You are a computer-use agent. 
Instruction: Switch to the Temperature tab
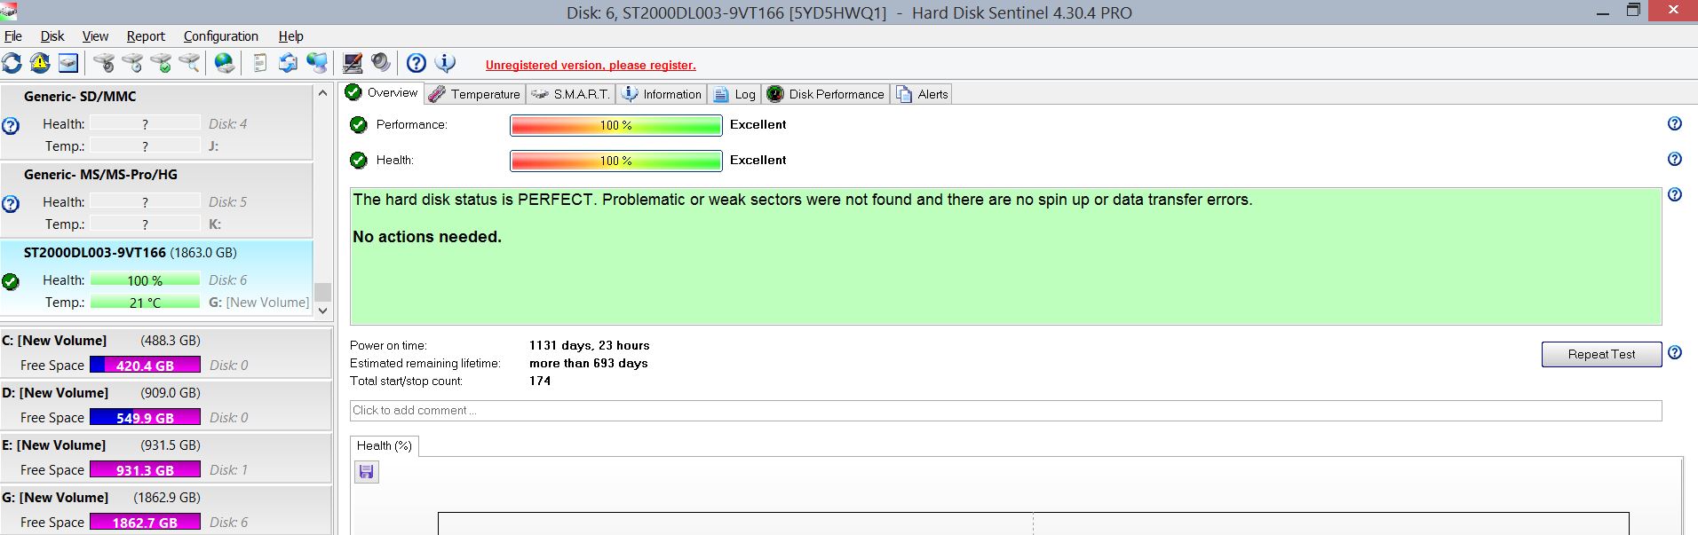point(474,94)
